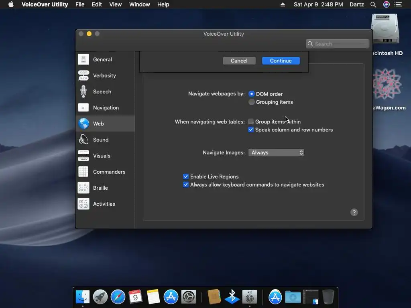Click the Dartz user name menu
Viewport: 411px width, 308px height.
pyautogui.click(x=356, y=4)
